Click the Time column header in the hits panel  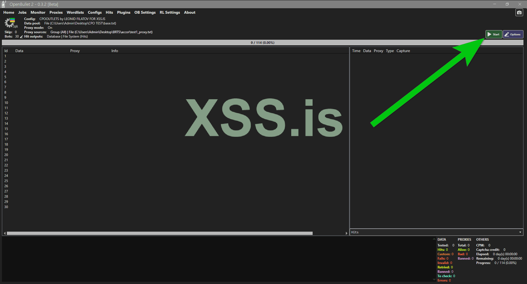356,51
